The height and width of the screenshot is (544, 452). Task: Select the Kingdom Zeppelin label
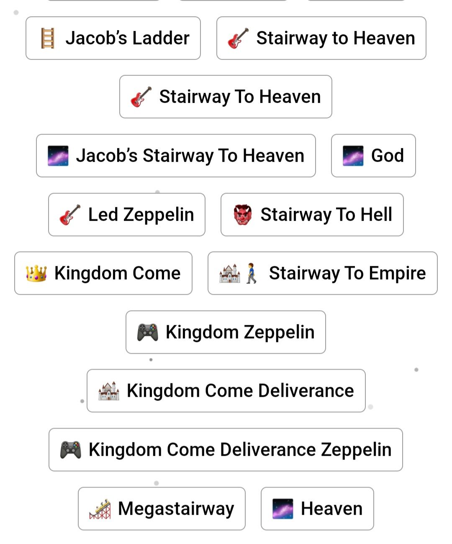click(240, 332)
